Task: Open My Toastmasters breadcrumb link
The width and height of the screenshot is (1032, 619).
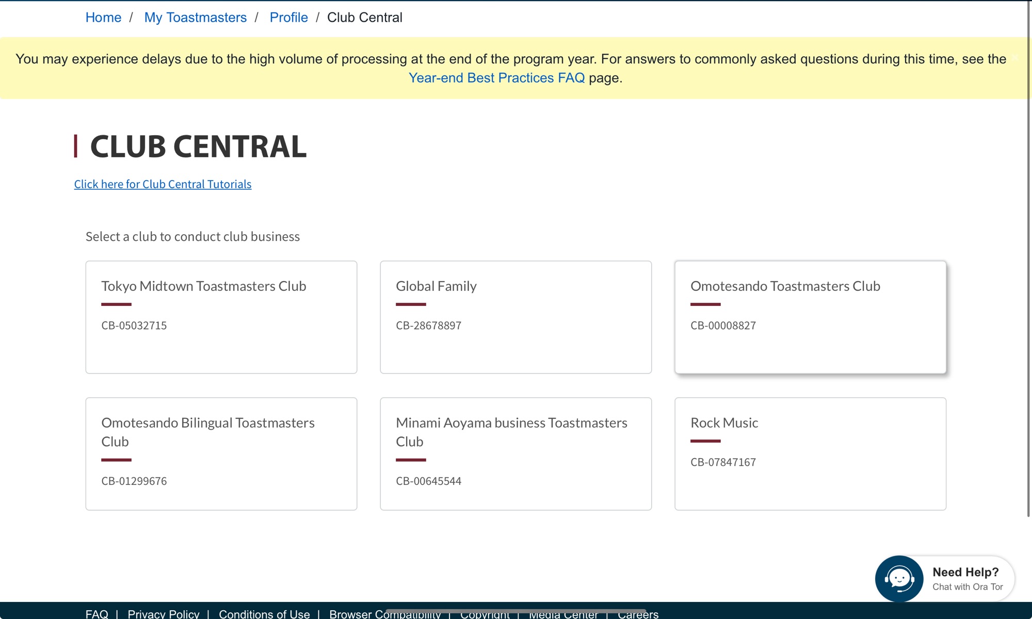Action: coord(195,18)
